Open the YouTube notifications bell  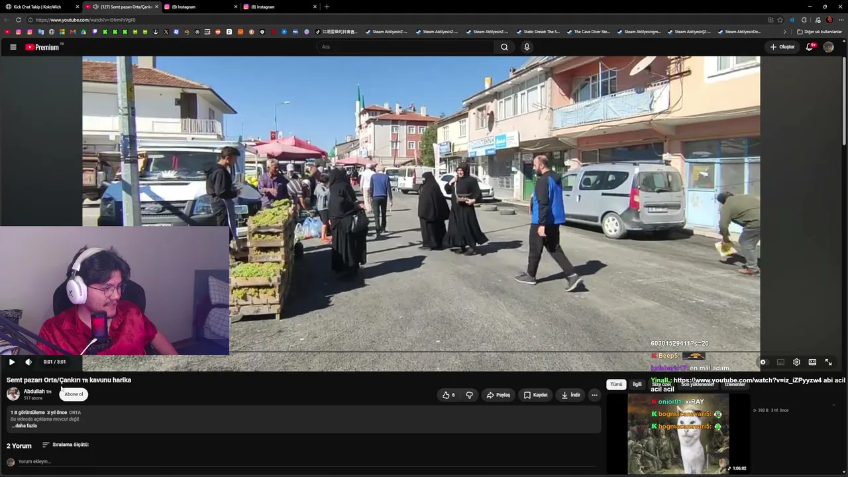[x=810, y=47]
